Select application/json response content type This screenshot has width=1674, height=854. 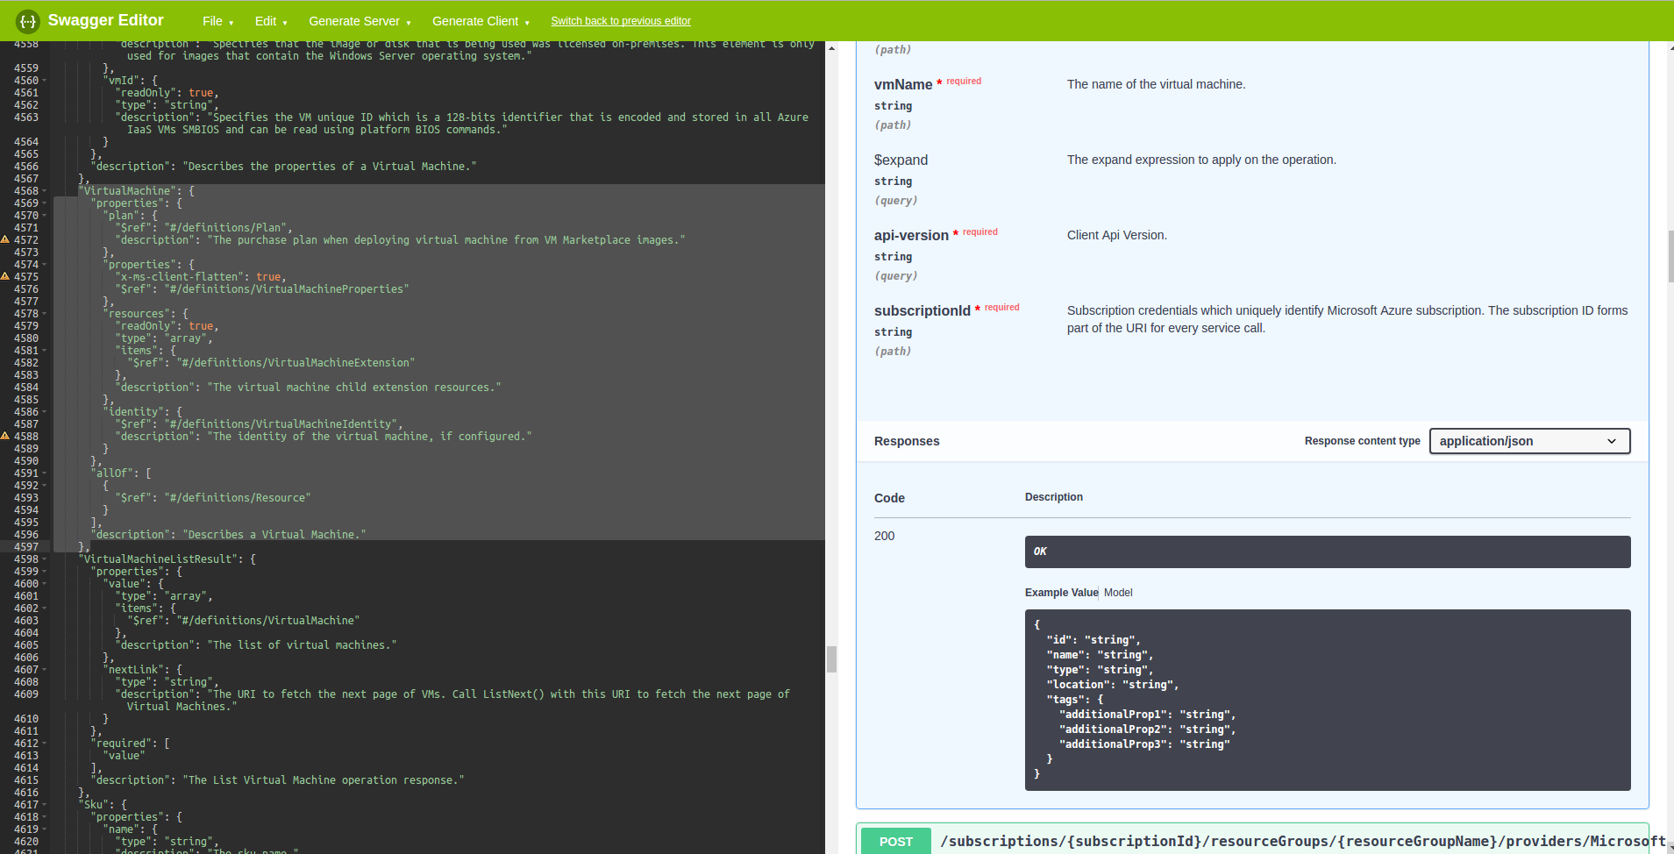[x=1528, y=441]
